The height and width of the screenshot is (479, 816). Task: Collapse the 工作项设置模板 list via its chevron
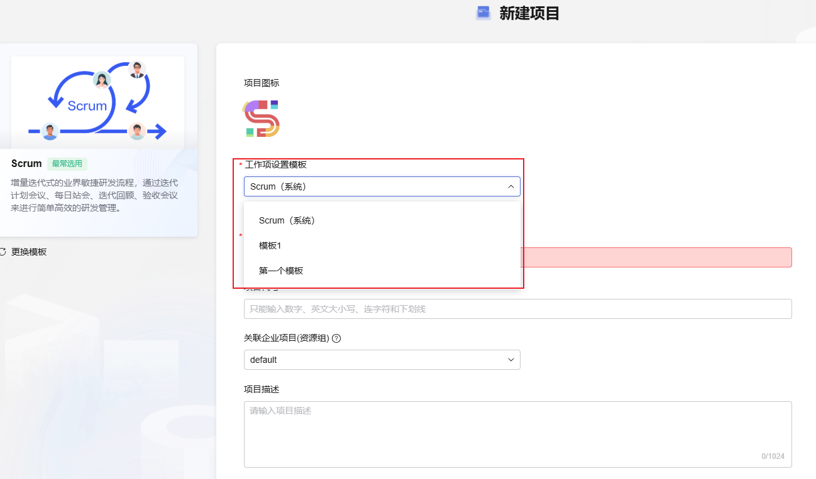(x=510, y=186)
